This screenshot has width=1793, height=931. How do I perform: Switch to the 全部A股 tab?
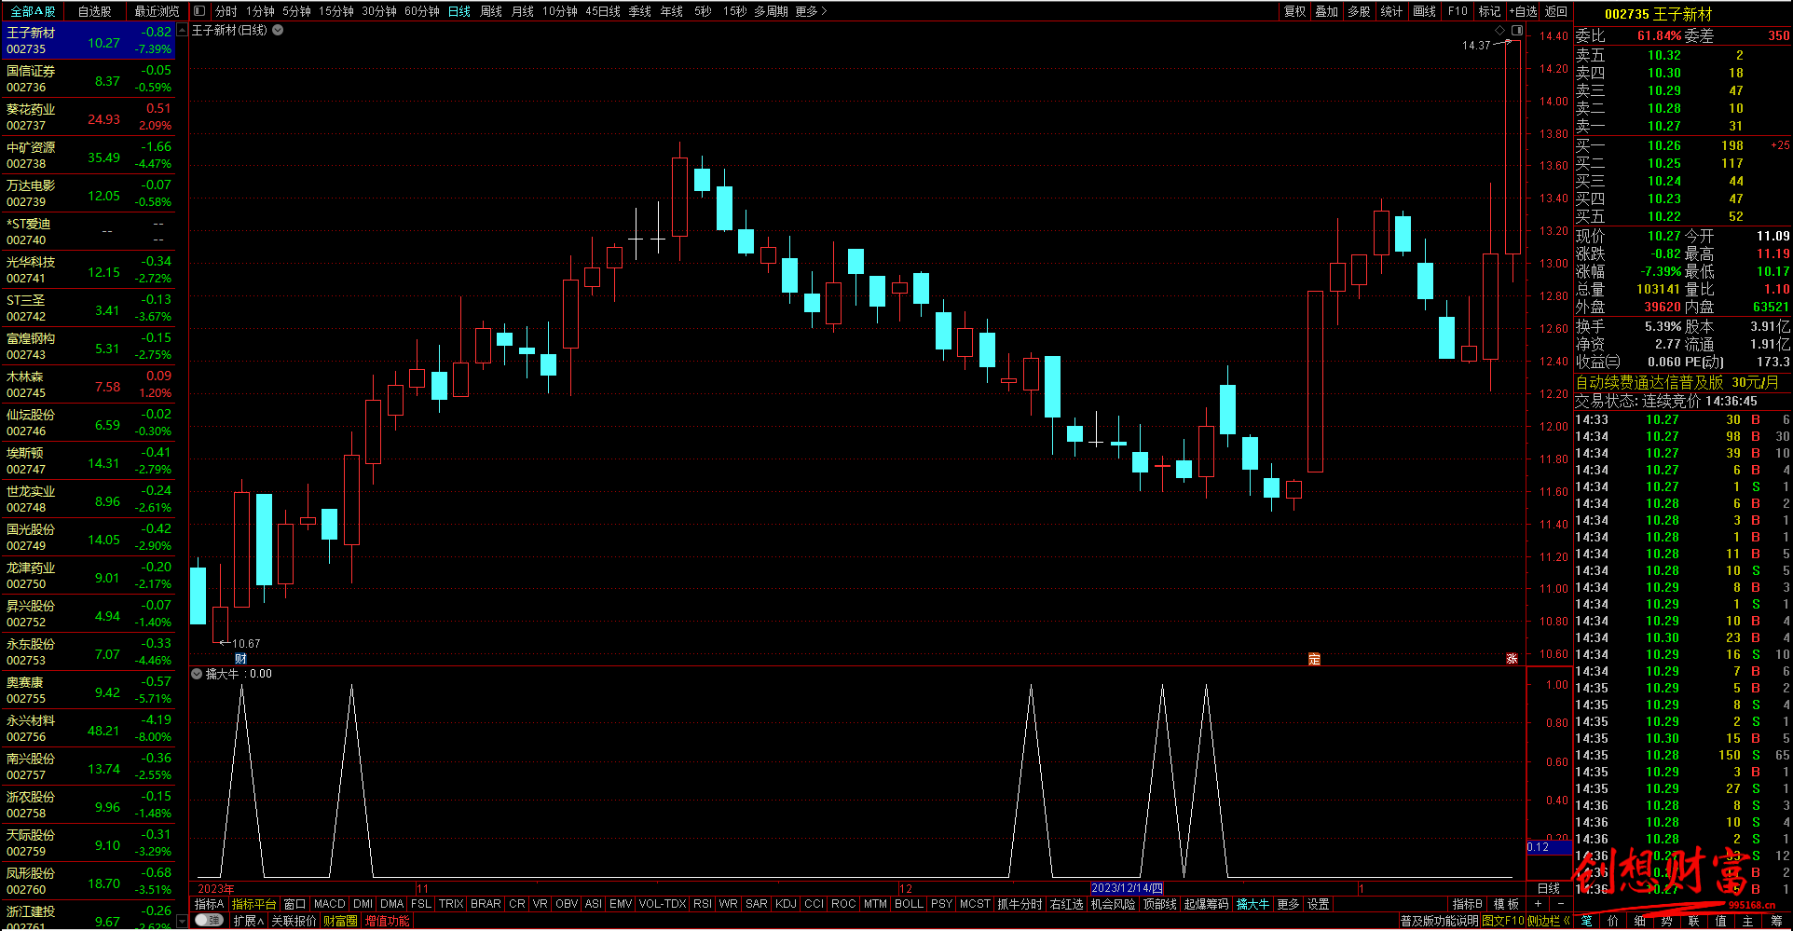[x=33, y=11]
